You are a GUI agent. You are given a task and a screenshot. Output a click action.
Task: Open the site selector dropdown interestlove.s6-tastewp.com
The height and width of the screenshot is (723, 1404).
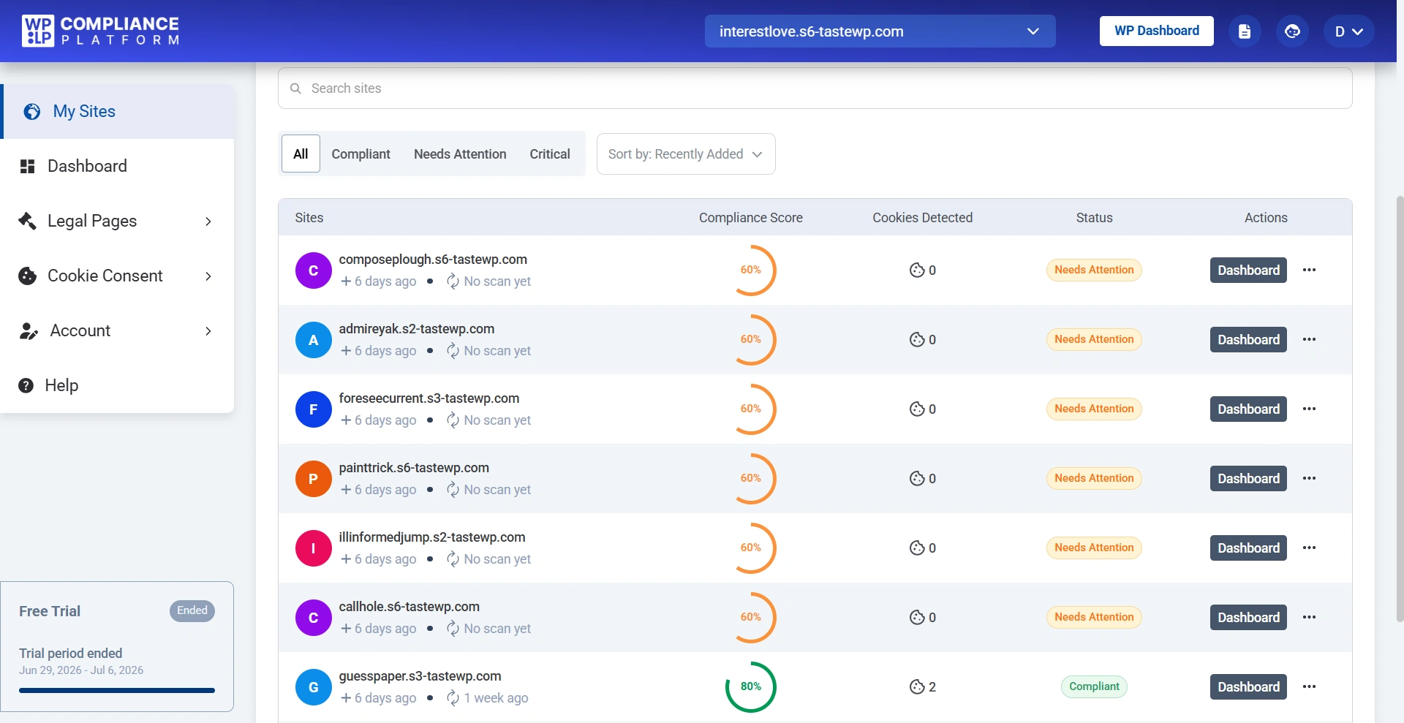[x=880, y=31]
